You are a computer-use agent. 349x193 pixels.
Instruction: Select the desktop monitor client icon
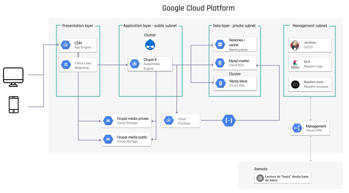(x=13, y=77)
